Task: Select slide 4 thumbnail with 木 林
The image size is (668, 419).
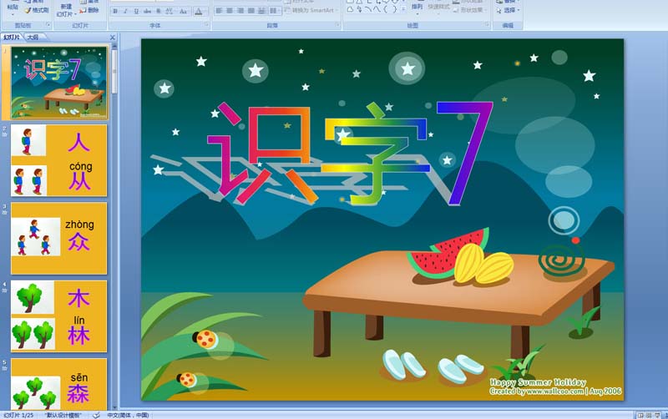Action: coord(58,316)
